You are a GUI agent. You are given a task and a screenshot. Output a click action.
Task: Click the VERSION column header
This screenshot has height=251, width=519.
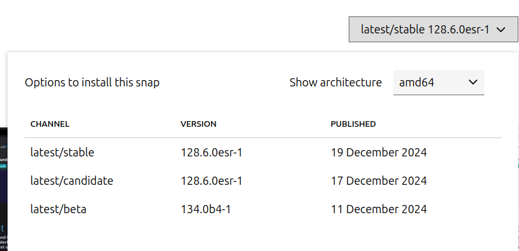(x=199, y=124)
